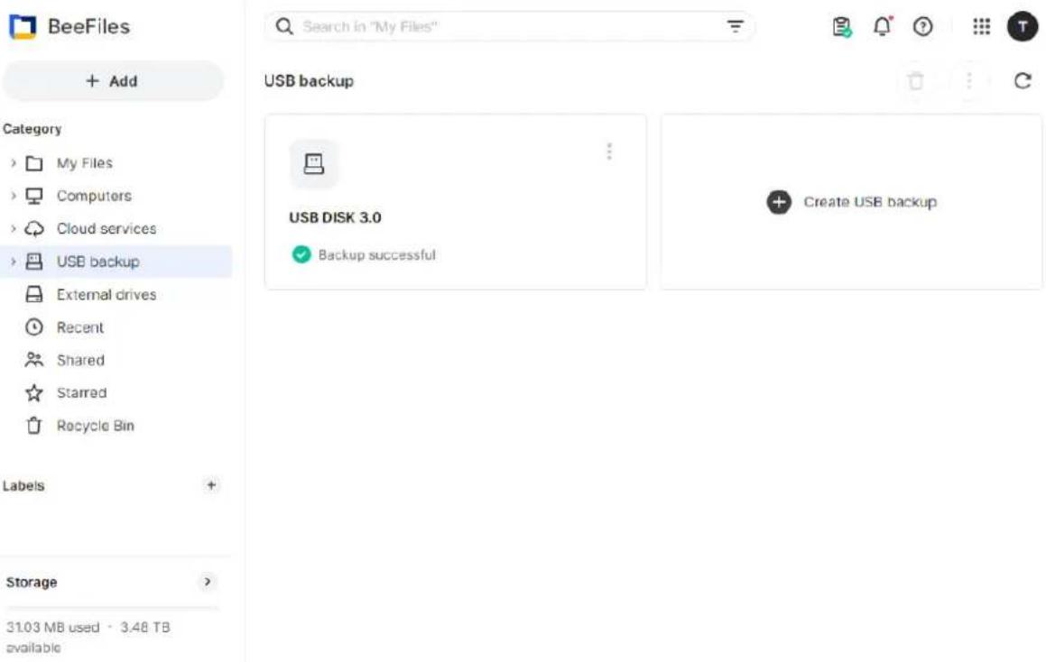
Task: Open USB DISK 3.0 card options menu
Action: (x=609, y=152)
